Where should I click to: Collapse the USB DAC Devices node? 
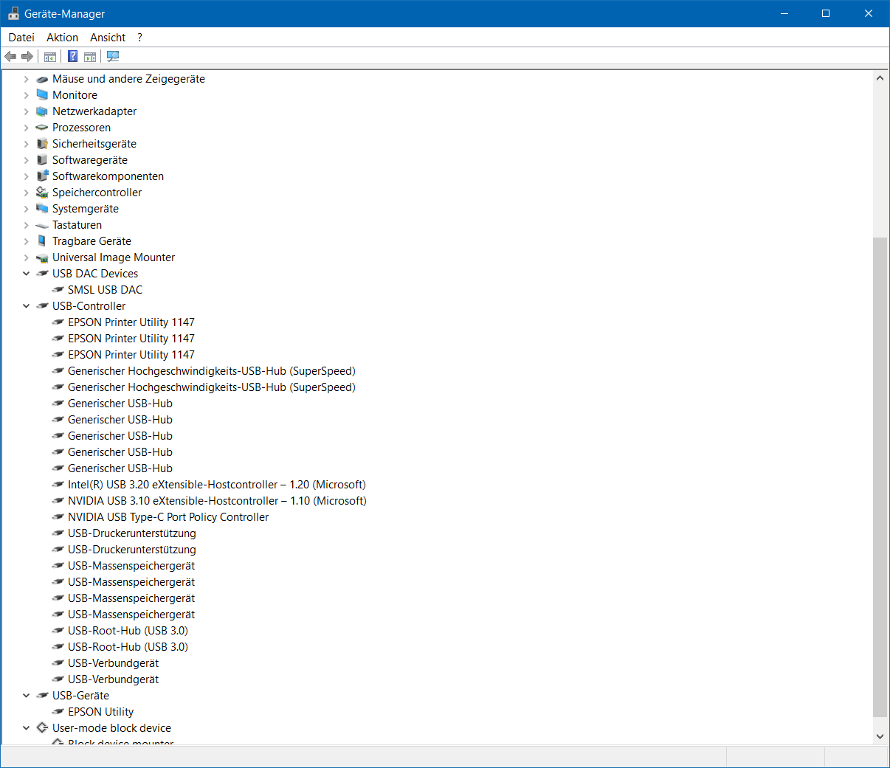pyautogui.click(x=26, y=274)
